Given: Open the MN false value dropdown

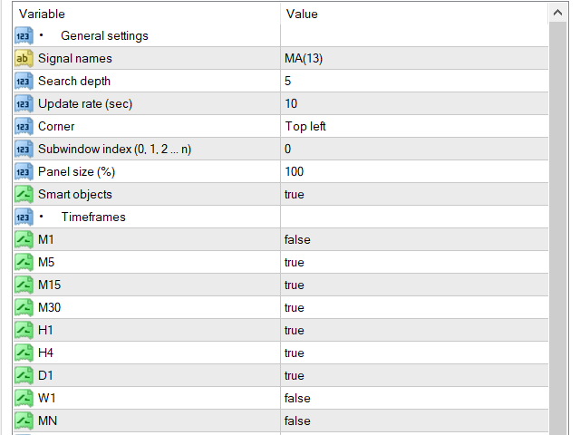Looking at the screenshot, I should point(414,420).
